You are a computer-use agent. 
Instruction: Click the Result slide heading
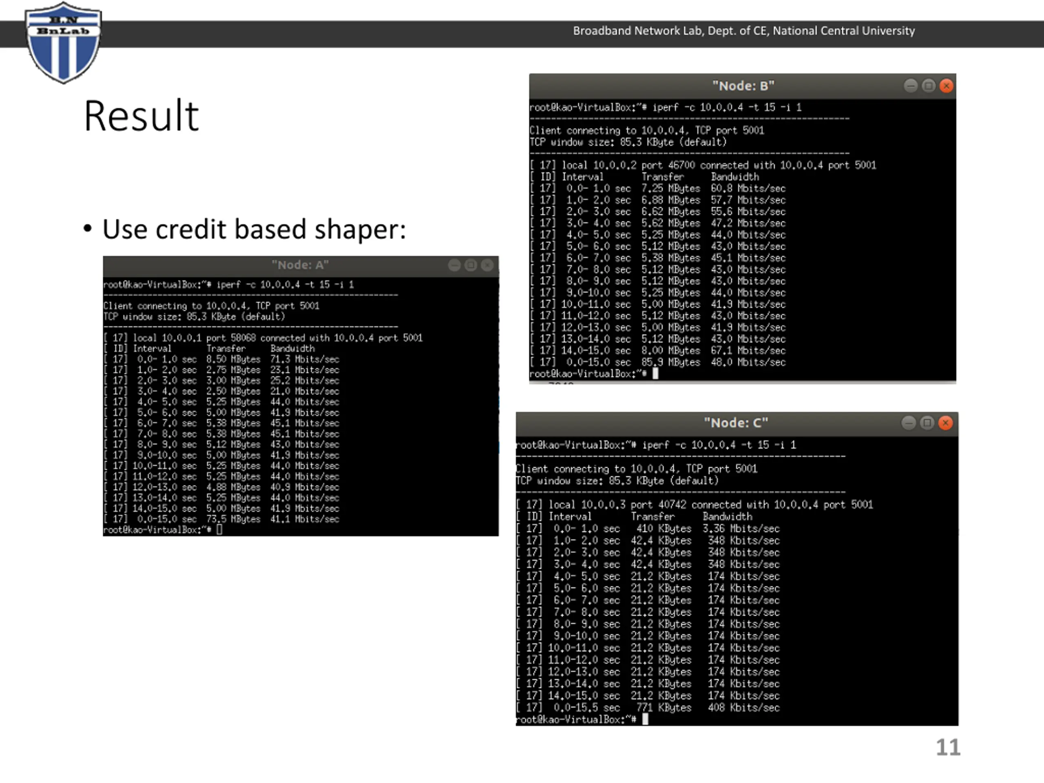point(141,116)
